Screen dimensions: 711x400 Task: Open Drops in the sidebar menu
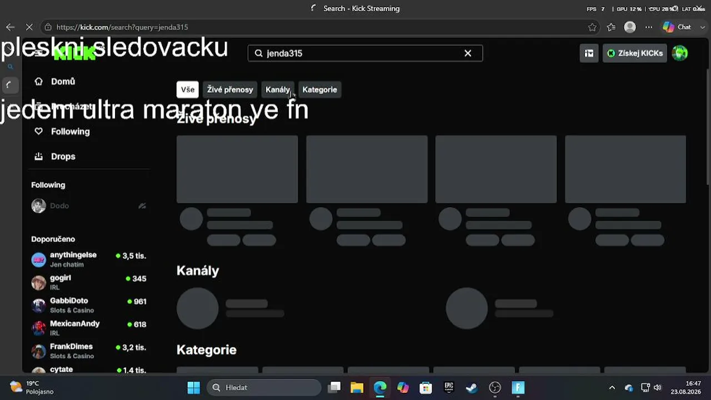click(63, 157)
